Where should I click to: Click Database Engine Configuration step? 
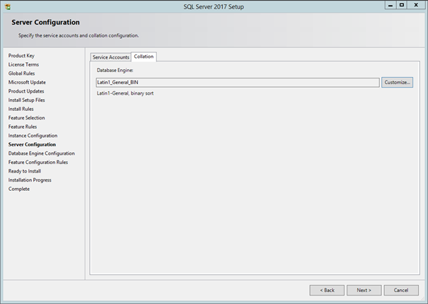(42, 153)
